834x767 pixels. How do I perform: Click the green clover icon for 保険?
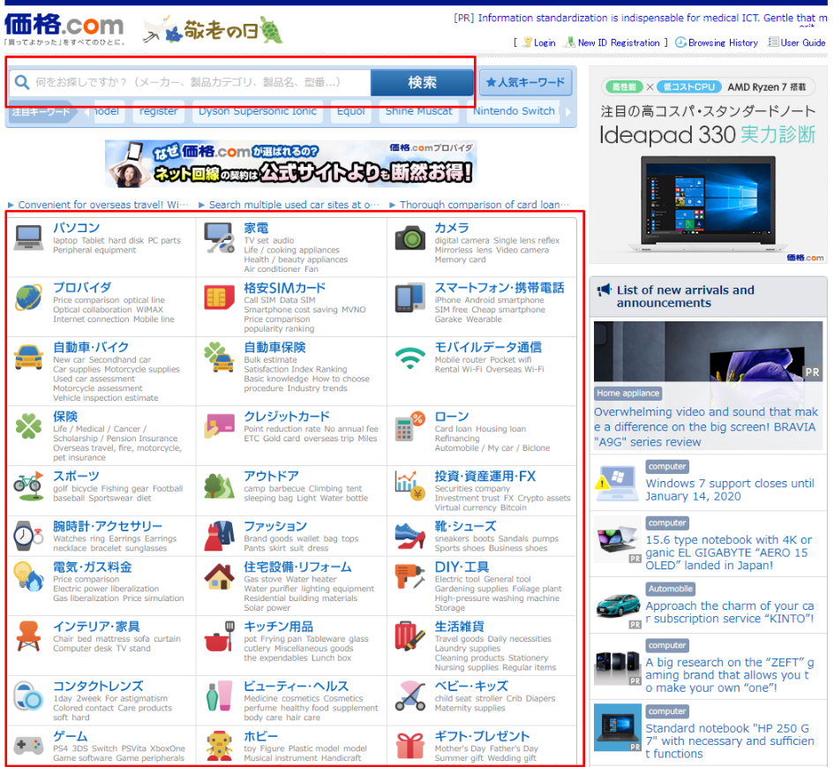[29, 426]
